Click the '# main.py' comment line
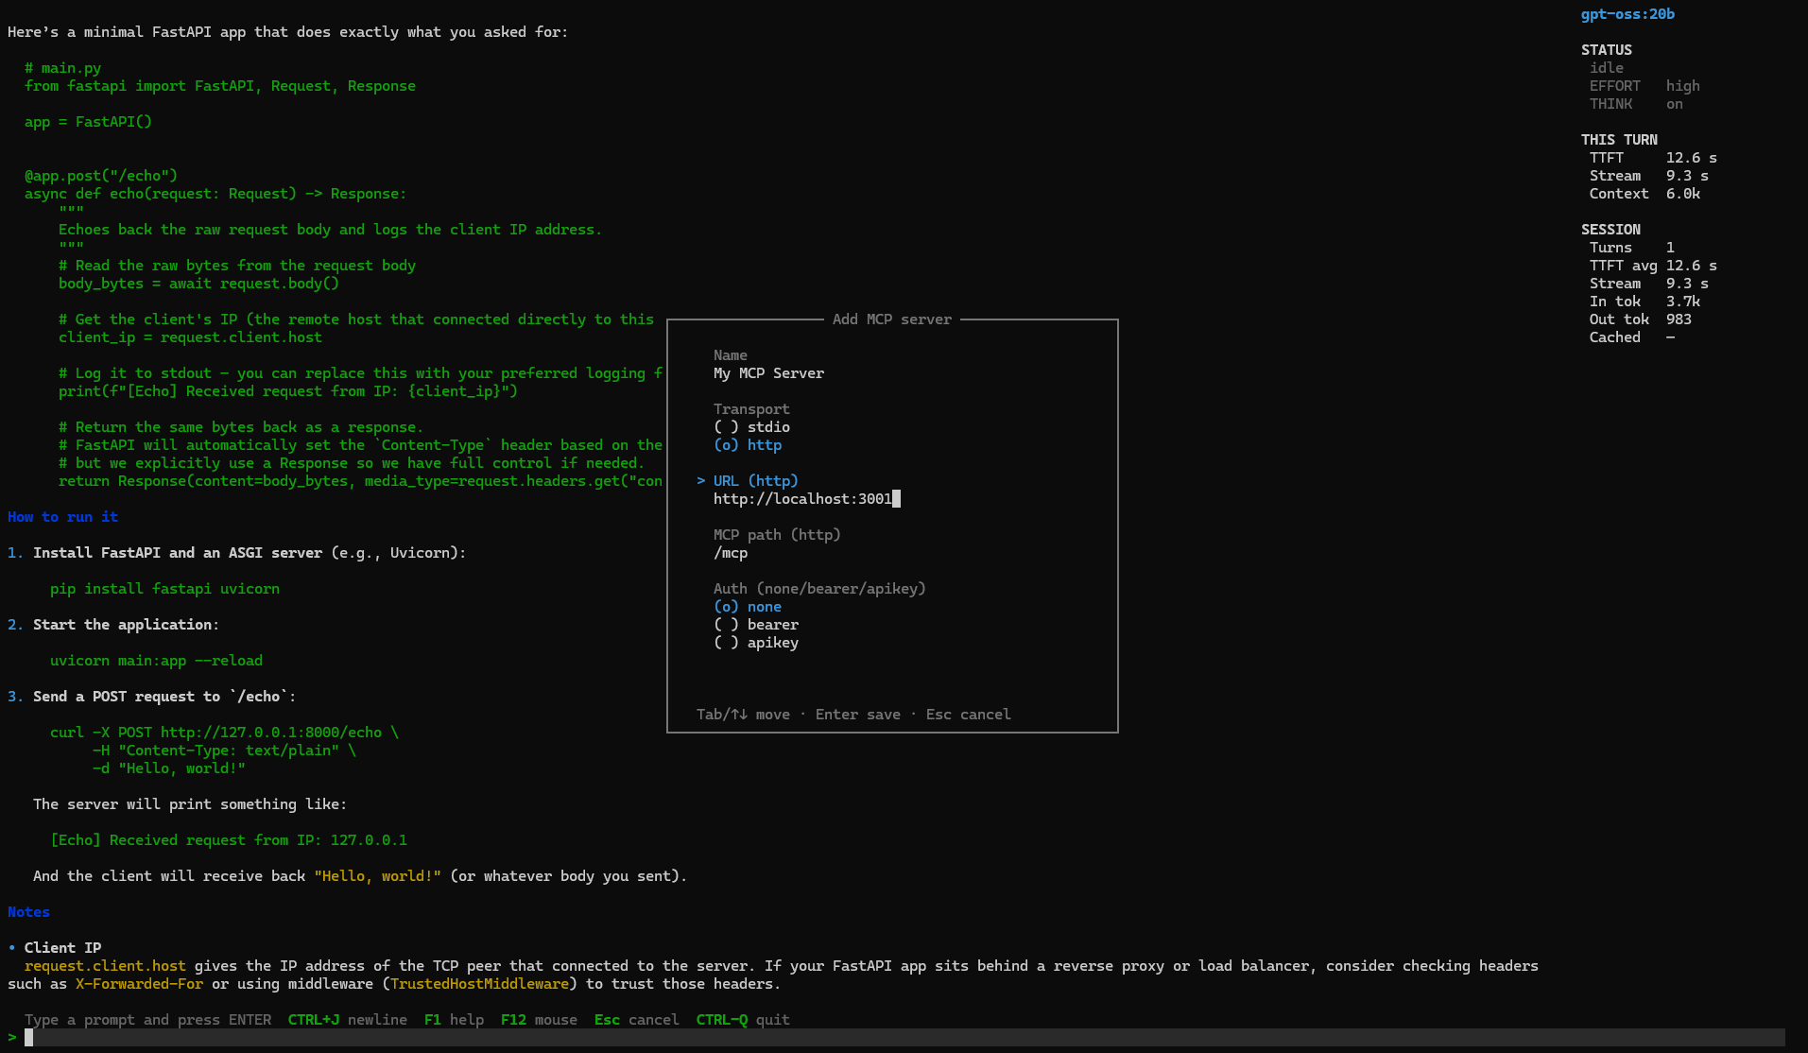Screen dimensions: 1808x1053 (62, 68)
